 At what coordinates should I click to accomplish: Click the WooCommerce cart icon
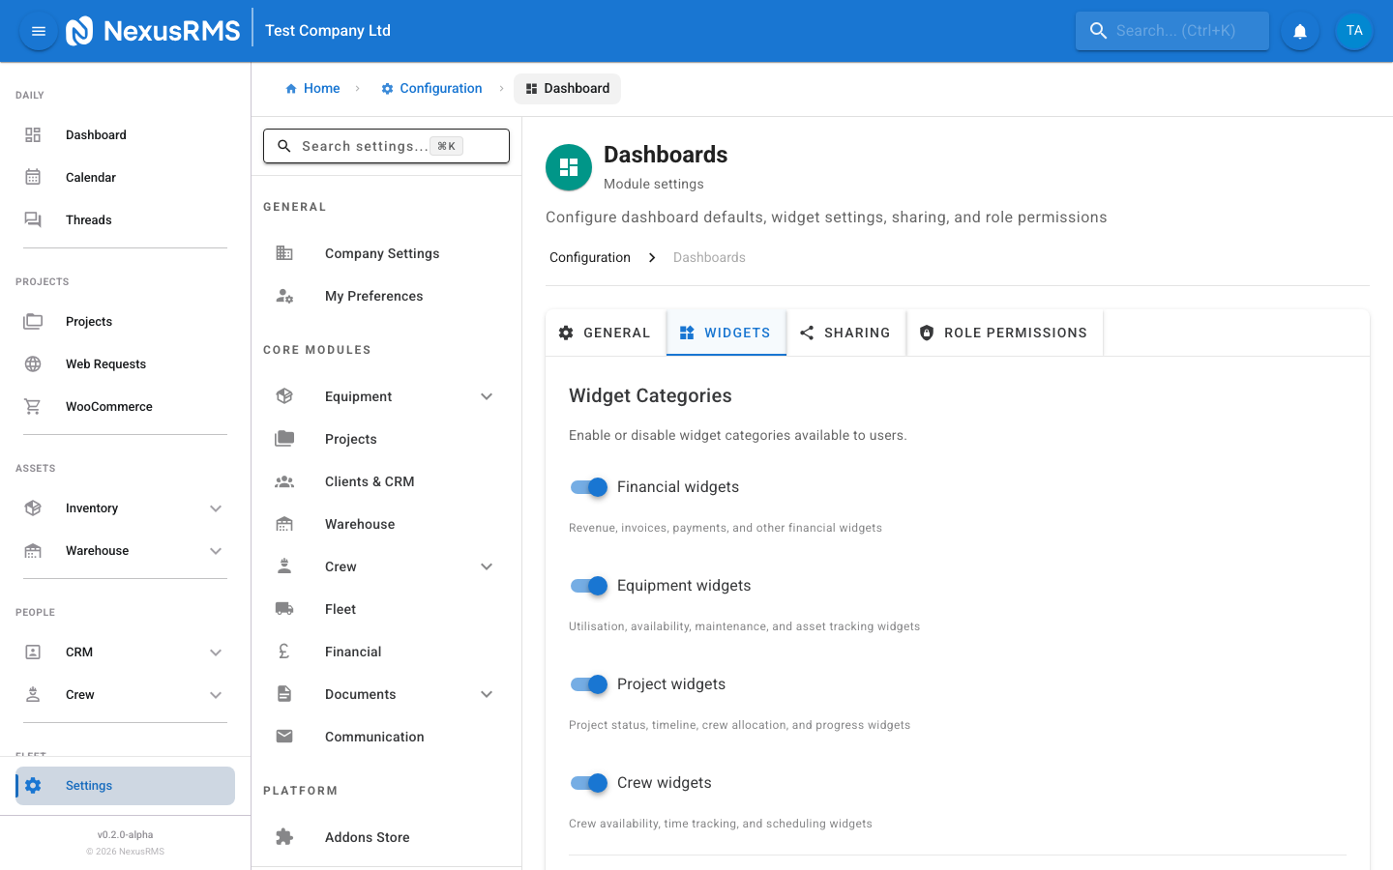(33, 406)
